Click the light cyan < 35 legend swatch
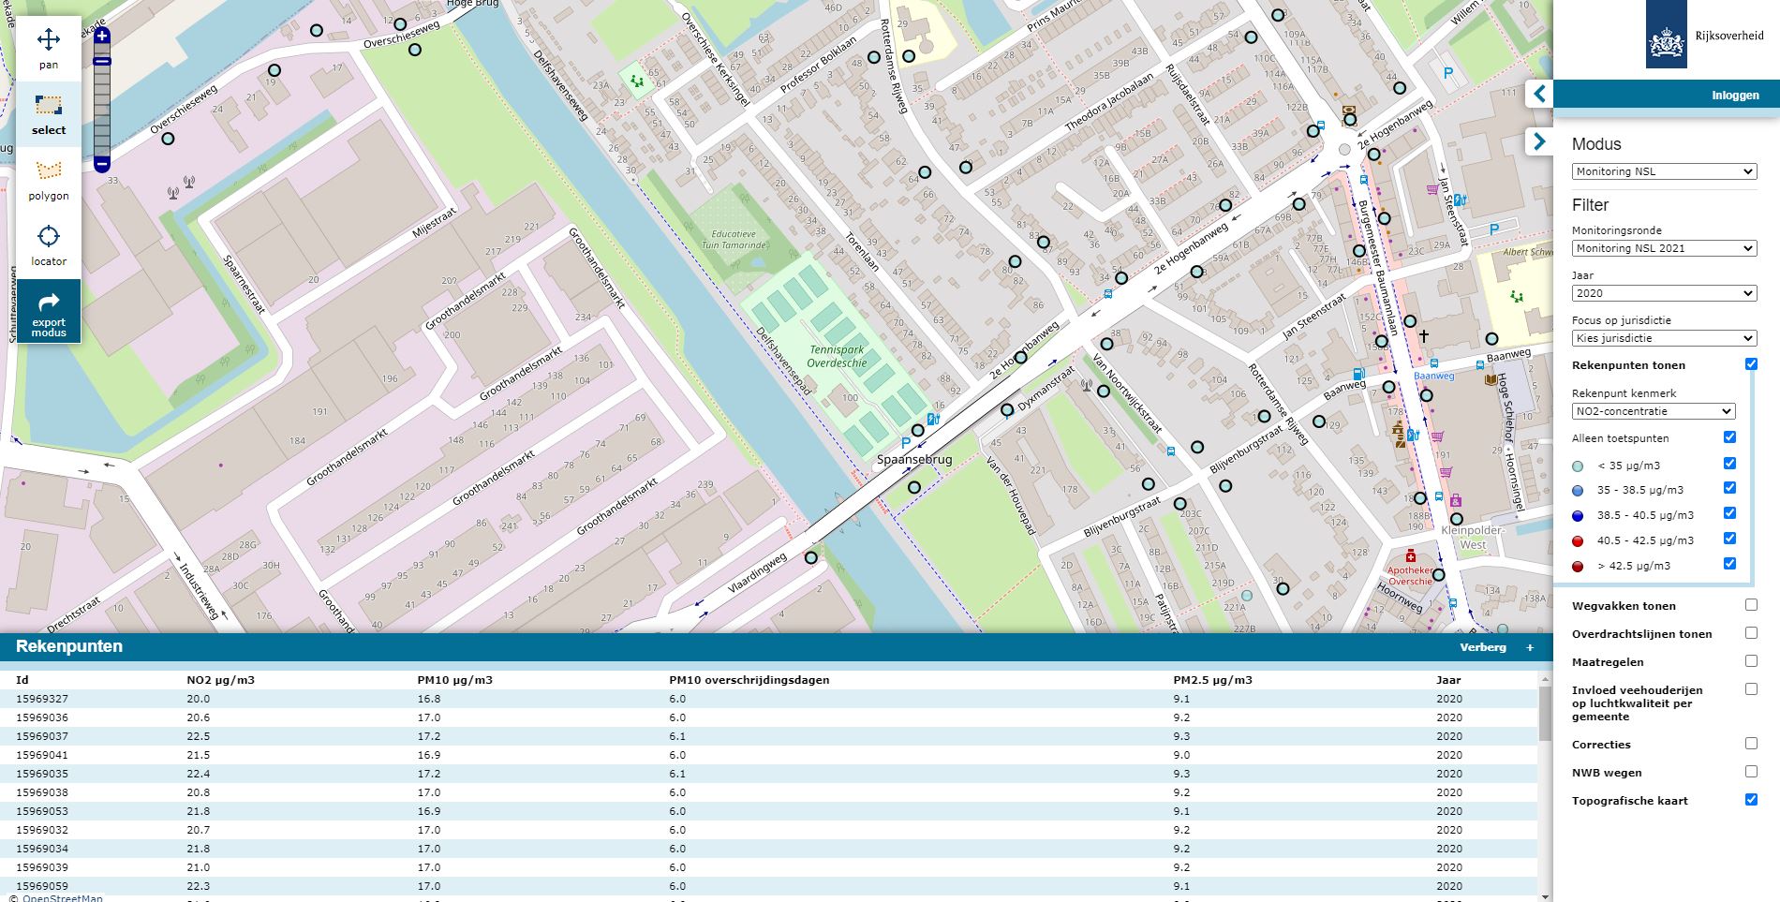This screenshot has width=1780, height=902. coord(1578,466)
